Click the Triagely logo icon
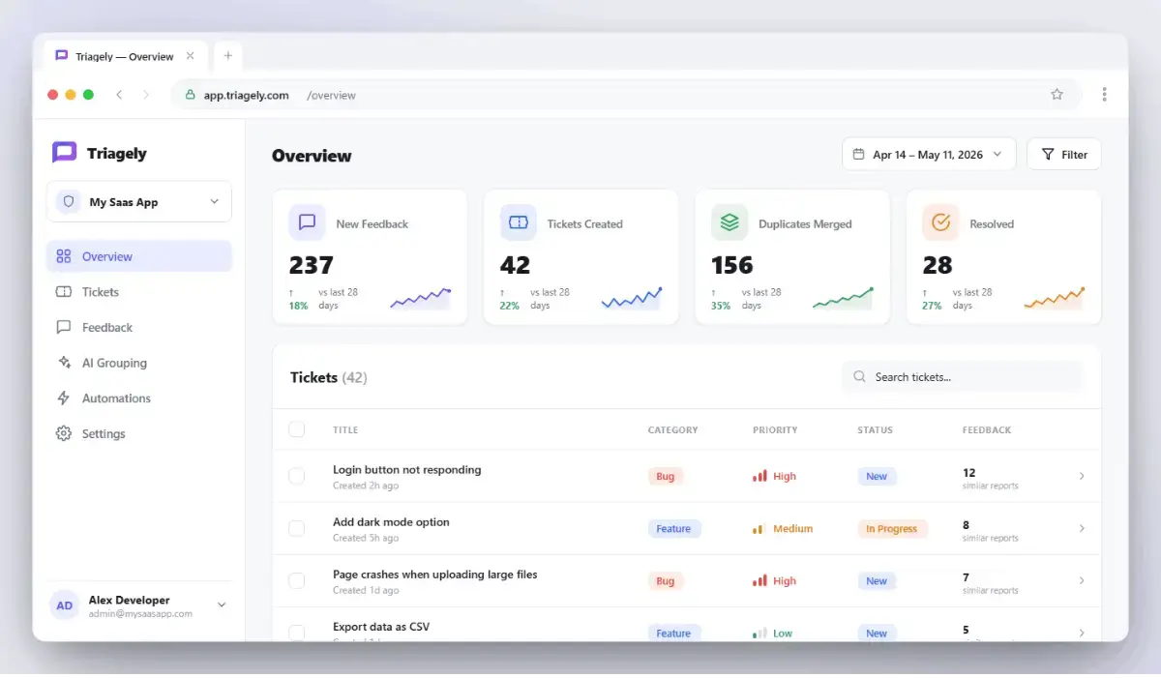Screen dimensions: 1161x678 tap(64, 153)
